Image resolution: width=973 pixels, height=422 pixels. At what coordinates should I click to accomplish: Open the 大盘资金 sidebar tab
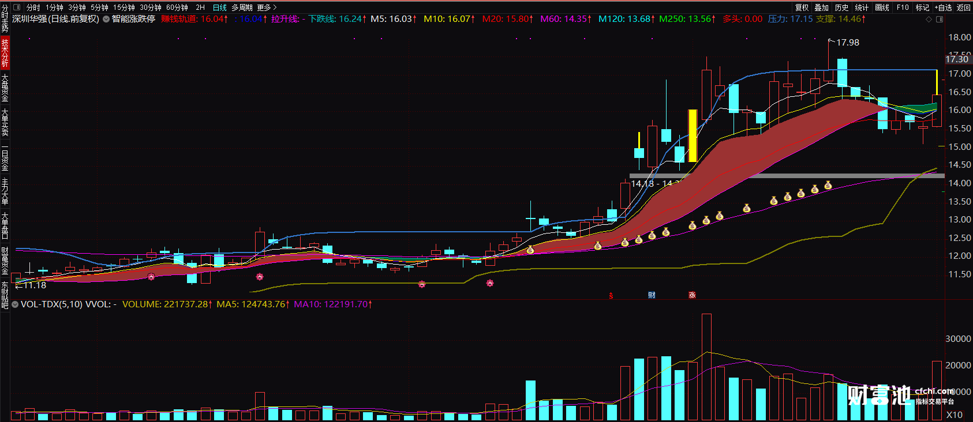coord(5,88)
